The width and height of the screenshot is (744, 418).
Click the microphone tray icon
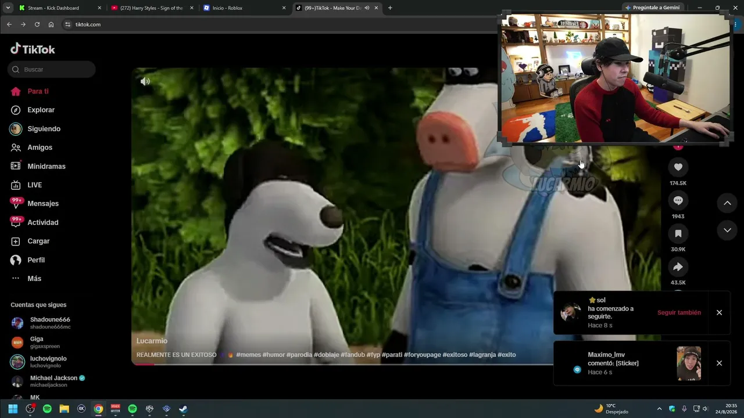click(x=684, y=409)
